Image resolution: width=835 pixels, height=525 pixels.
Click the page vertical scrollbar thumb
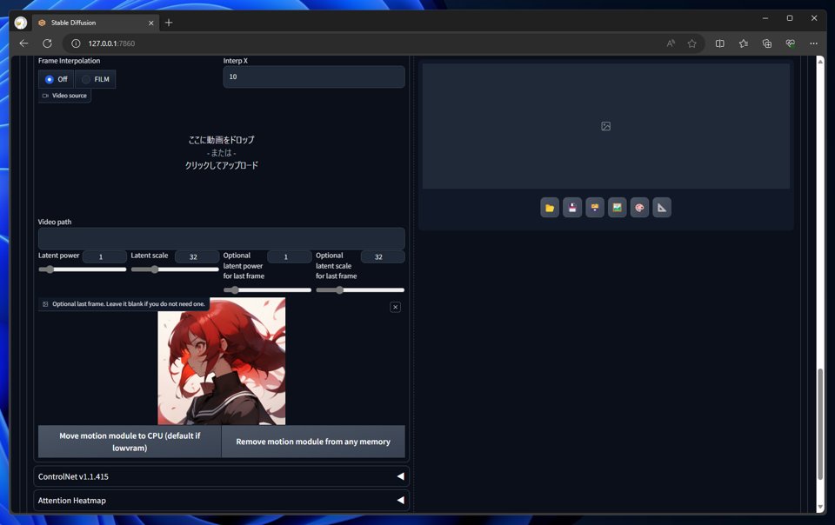click(820, 424)
